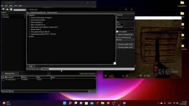Click 'Results found: 0' statistics row
Screen dimensions: 189x106
click(x=36, y=29)
